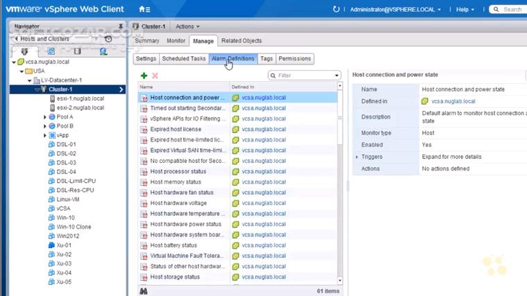Click the Cluster-1 icon in title bar
This screenshot has height=296, width=527.
135,26
